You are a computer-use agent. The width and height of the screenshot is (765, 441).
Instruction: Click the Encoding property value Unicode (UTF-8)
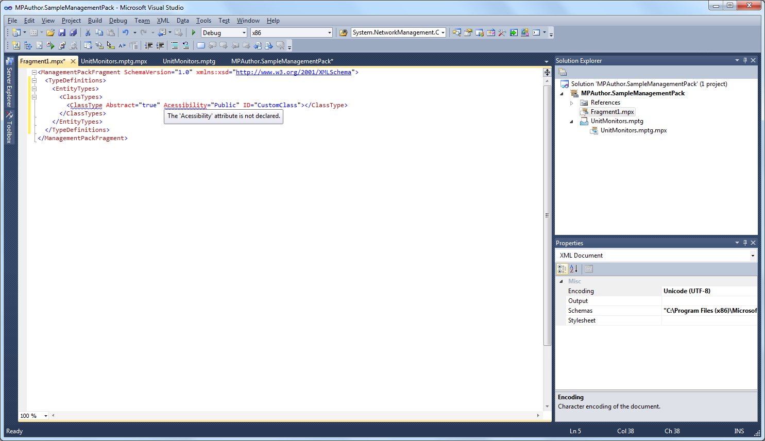click(709, 291)
